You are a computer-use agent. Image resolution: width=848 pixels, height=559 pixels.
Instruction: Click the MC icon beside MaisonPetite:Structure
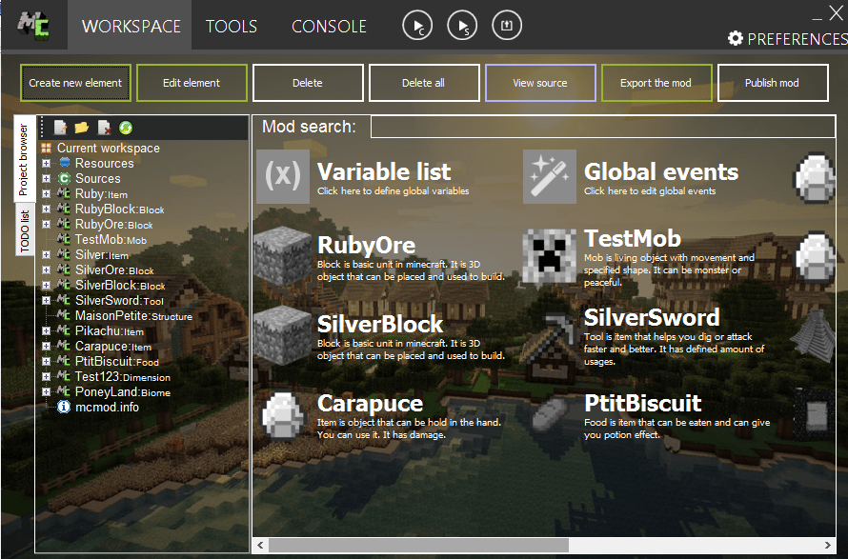tap(64, 315)
